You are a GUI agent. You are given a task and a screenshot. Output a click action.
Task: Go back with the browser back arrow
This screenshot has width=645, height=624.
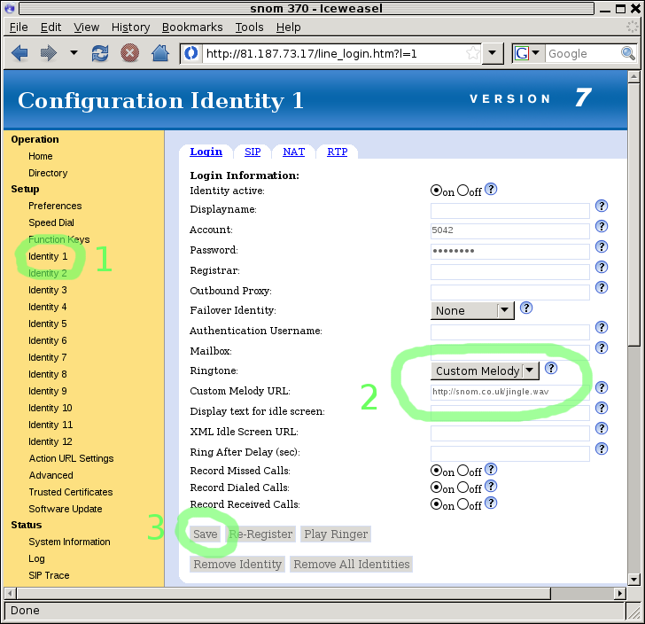tap(19, 53)
